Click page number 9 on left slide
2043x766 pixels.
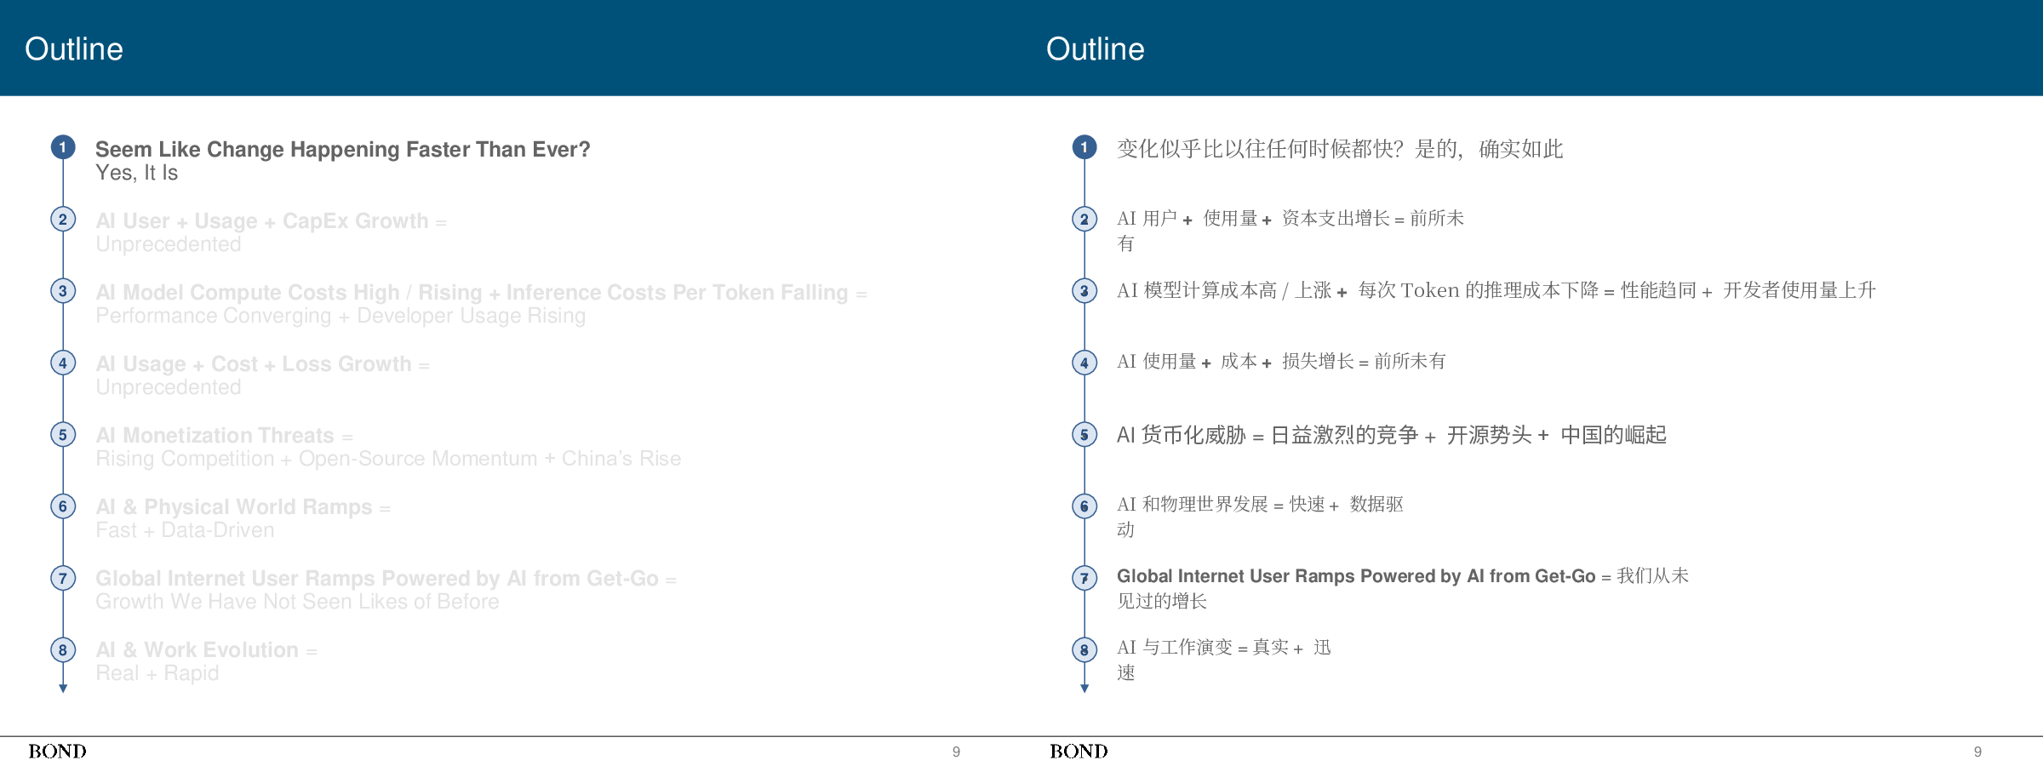956,752
